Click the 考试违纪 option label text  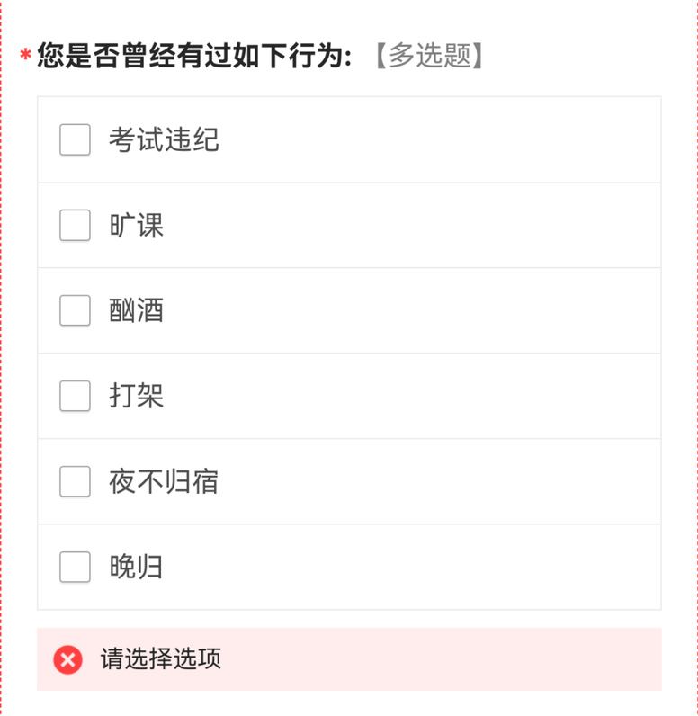(164, 140)
